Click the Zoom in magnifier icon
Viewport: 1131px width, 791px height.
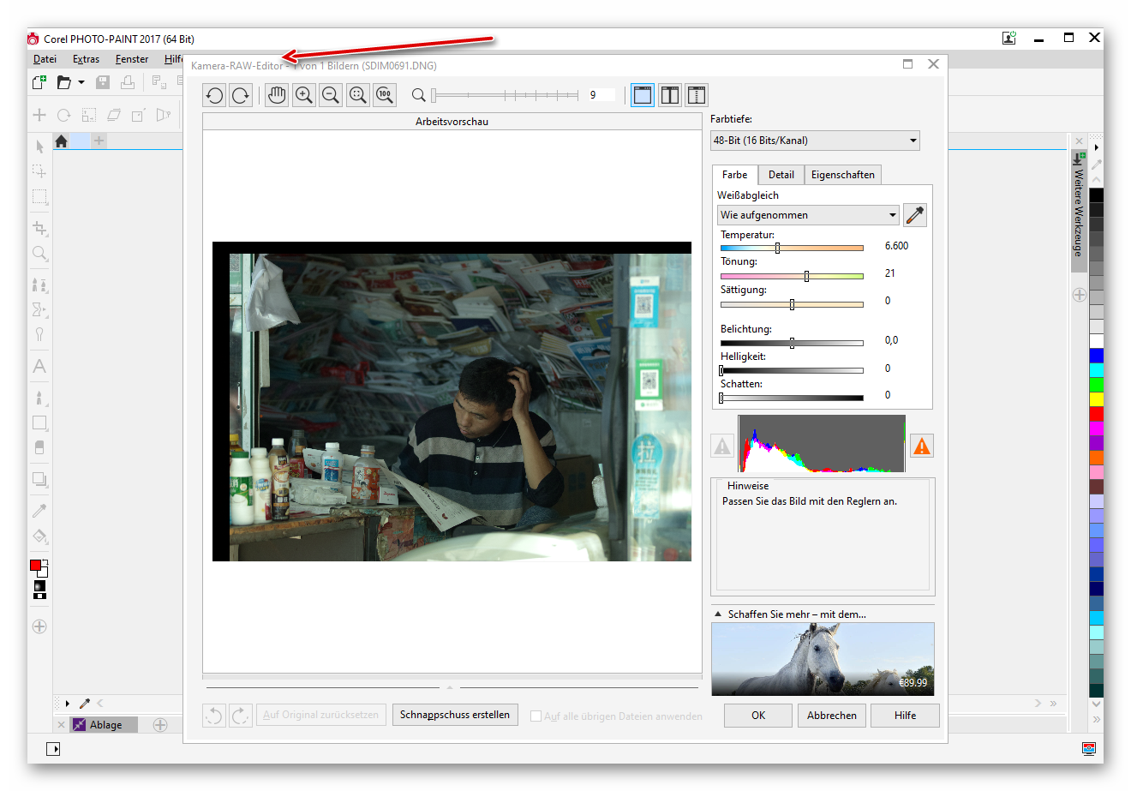coord(303,95)
